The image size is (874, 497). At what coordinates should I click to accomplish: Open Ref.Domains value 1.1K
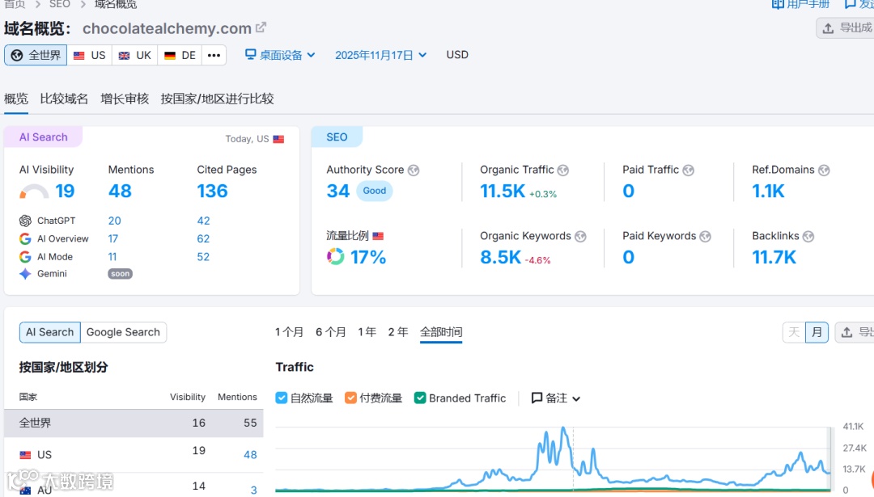pos(768,192)
